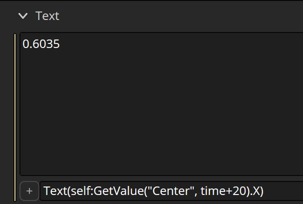Image resolution: width=303 pixels, height=204 pixels.
Task: Collapse the Text section chevron
Action: [x=23, y=16]
